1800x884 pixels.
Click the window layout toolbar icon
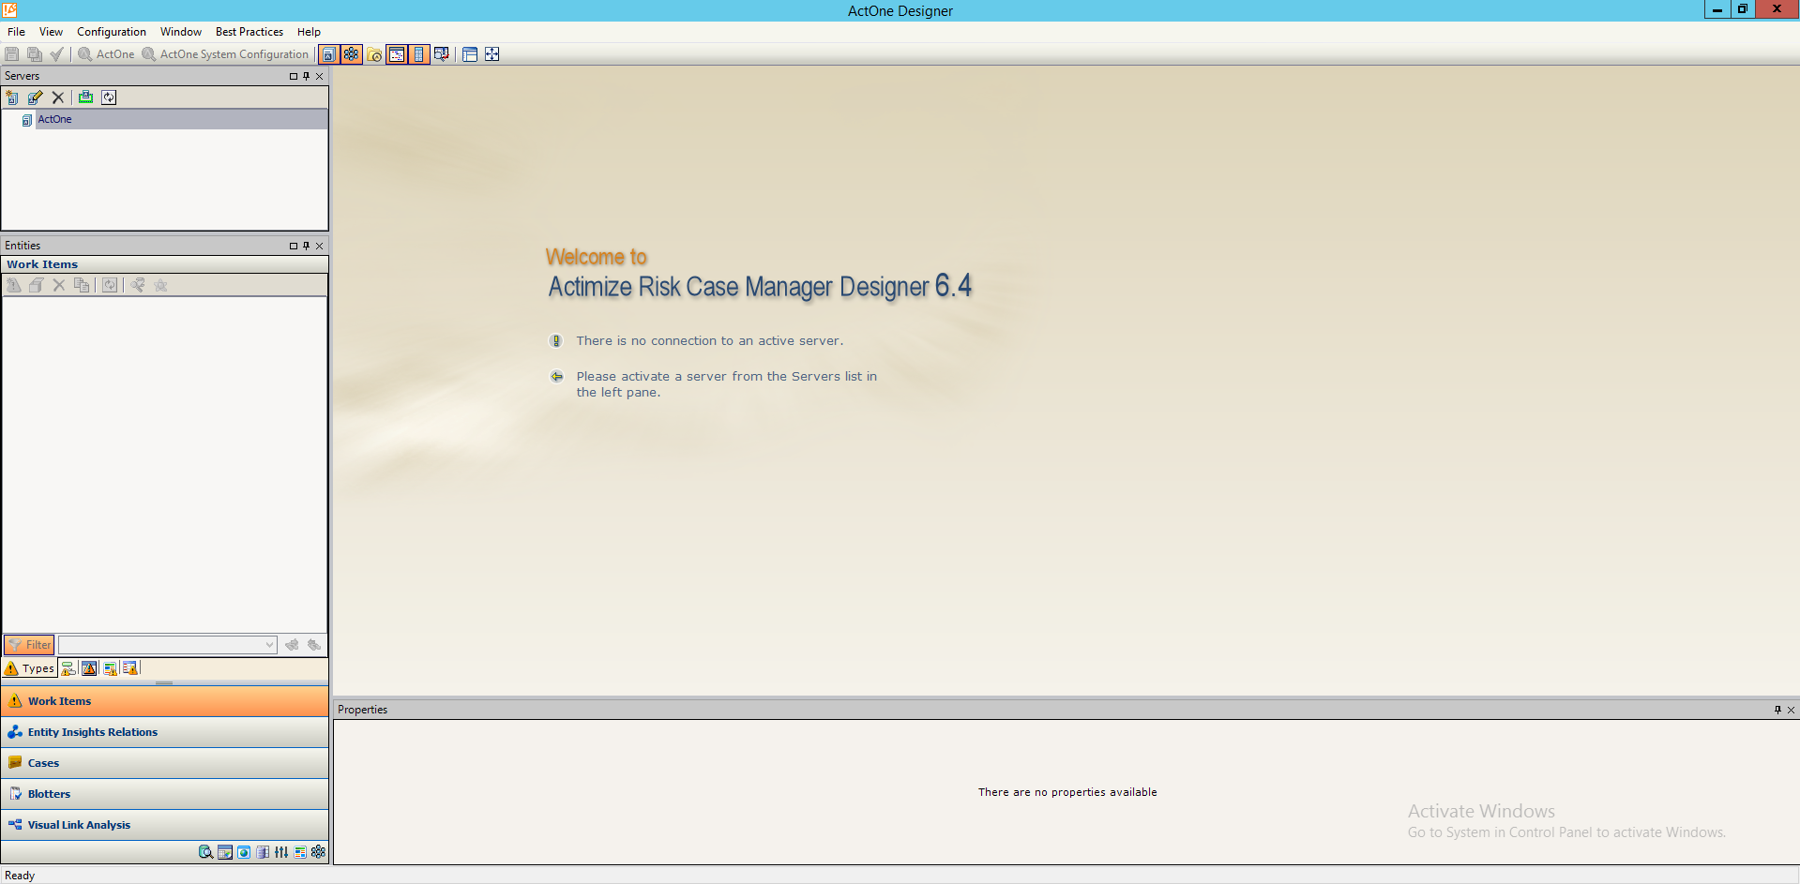[x=470, y=54]
